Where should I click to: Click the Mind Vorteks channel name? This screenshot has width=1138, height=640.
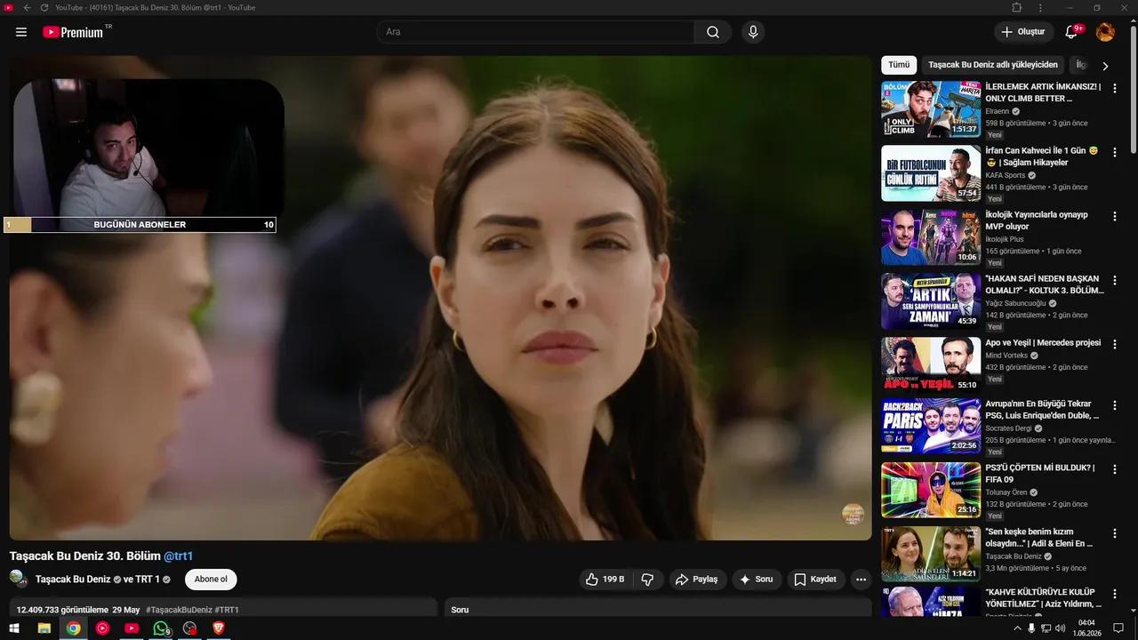1006,356
